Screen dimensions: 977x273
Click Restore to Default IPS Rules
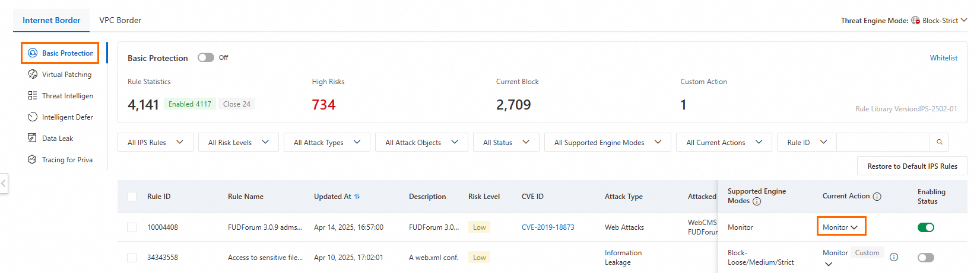click(x=912, y=166)
